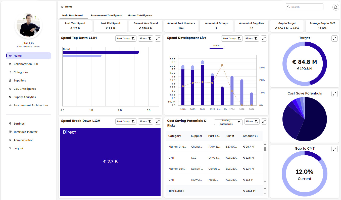Screen dimensions: 341x200
Task: Expand the Target donut widget
Action: click(334, 39)
